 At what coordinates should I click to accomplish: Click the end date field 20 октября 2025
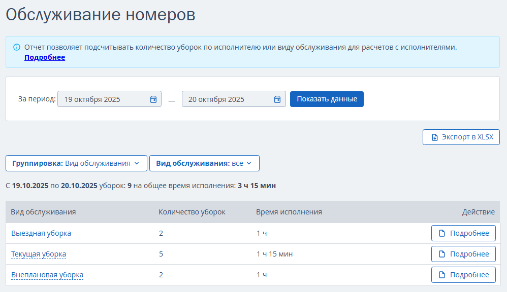pyautogui.click(x=229, y=99)
